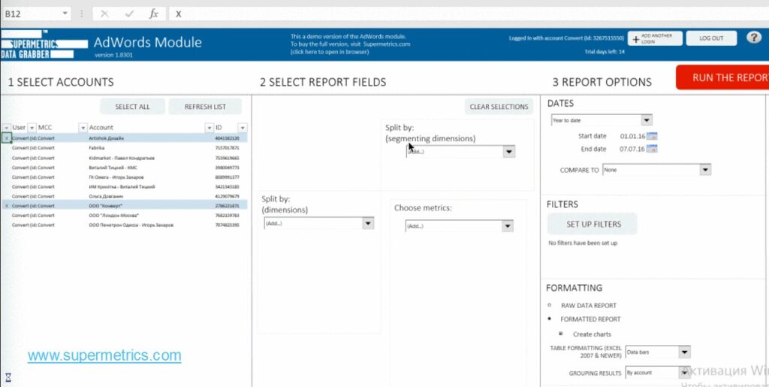The width and height of the screenshot is (769, 387).
Task: Open the Account column filter dropdown
Action: point(210,128)
